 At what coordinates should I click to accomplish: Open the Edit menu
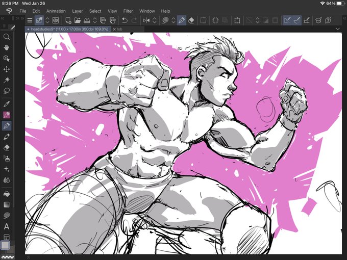click(36, 11)
